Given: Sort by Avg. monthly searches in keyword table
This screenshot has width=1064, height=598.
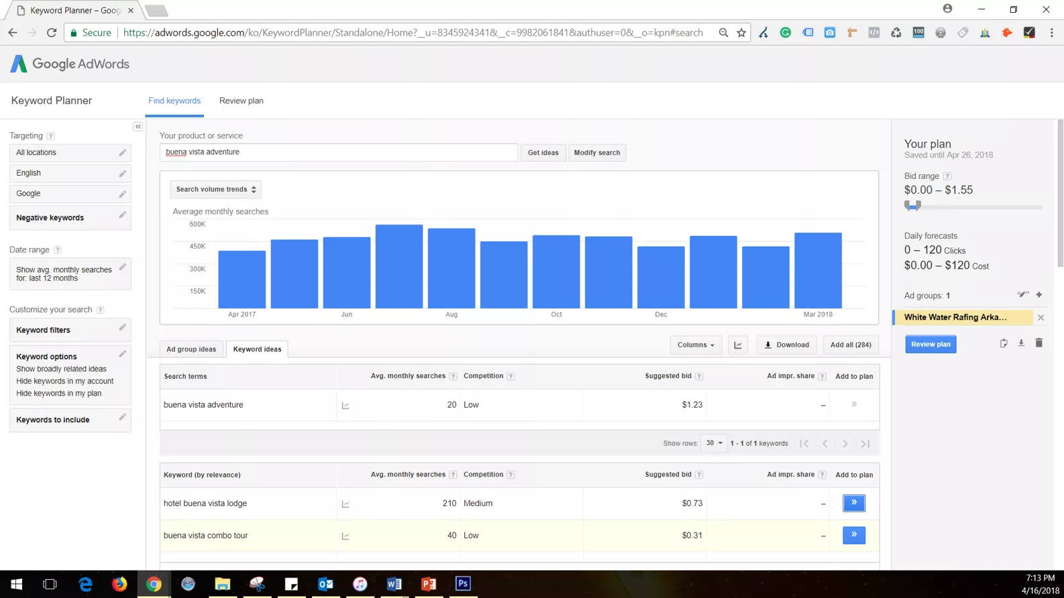Looking at the screenshot, I should 408,475.
